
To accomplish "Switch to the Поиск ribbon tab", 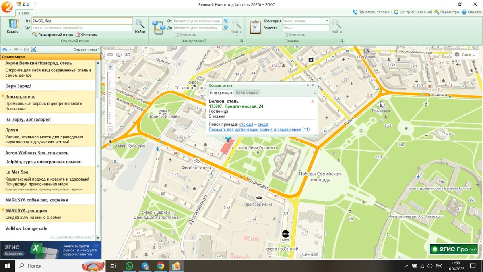I will point(24,13).
